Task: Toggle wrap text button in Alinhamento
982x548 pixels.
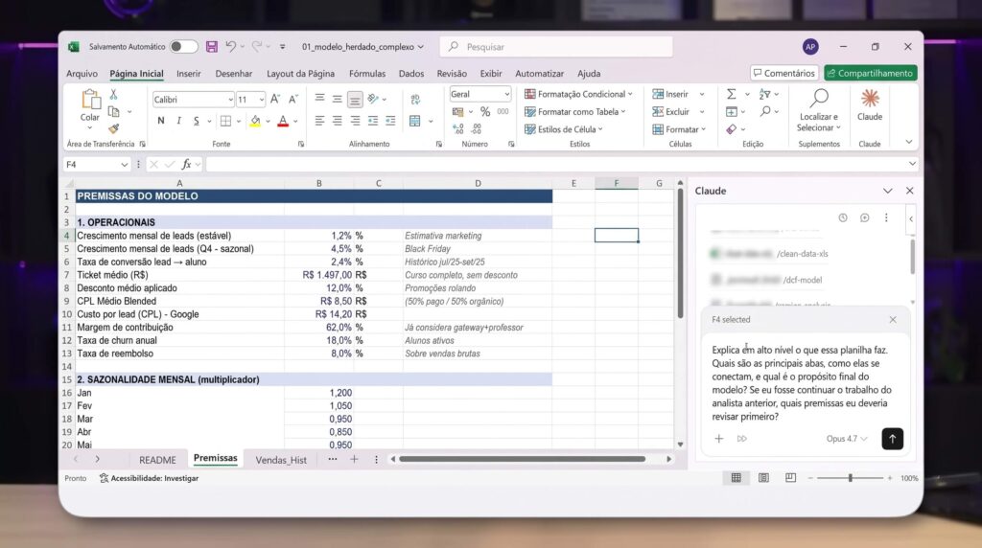Action: click(x=415, y=100)
